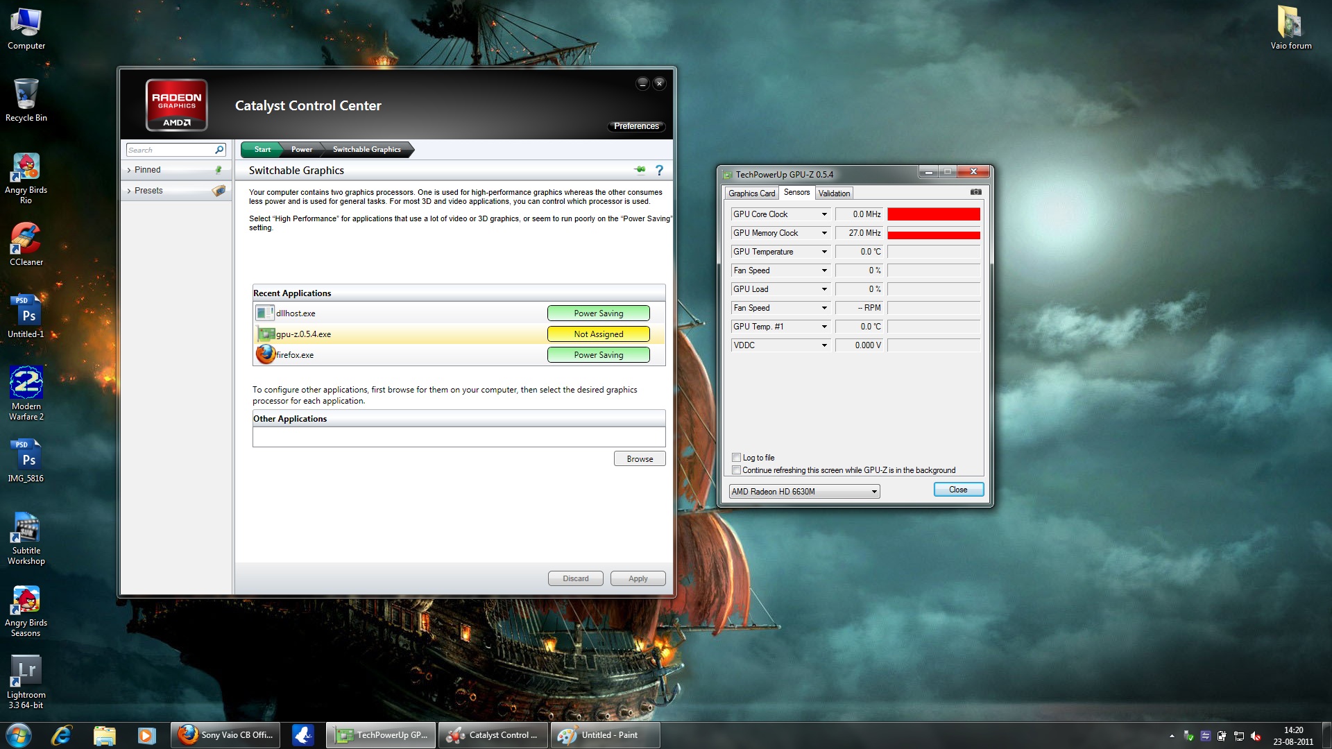
Task: Open Internet Explorer from the taskbar
Action: (62, 735)
